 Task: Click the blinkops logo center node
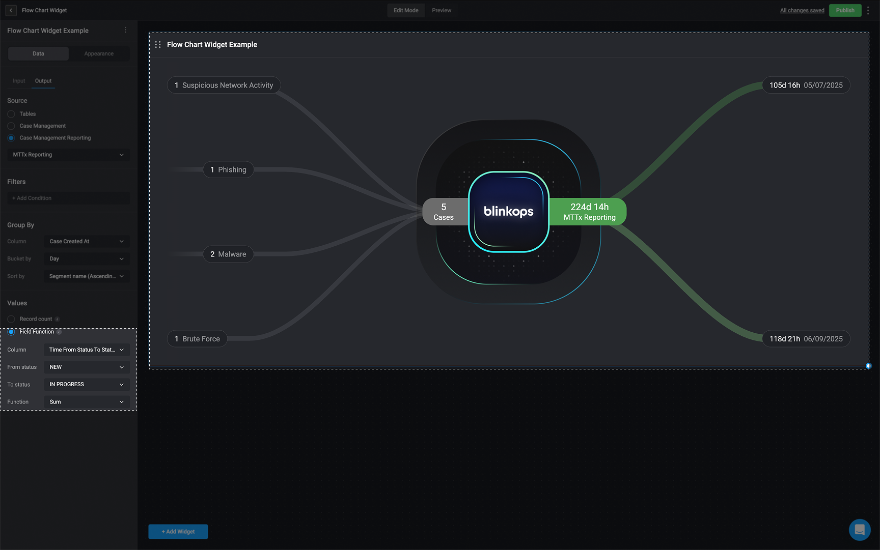tap(508, 212)
